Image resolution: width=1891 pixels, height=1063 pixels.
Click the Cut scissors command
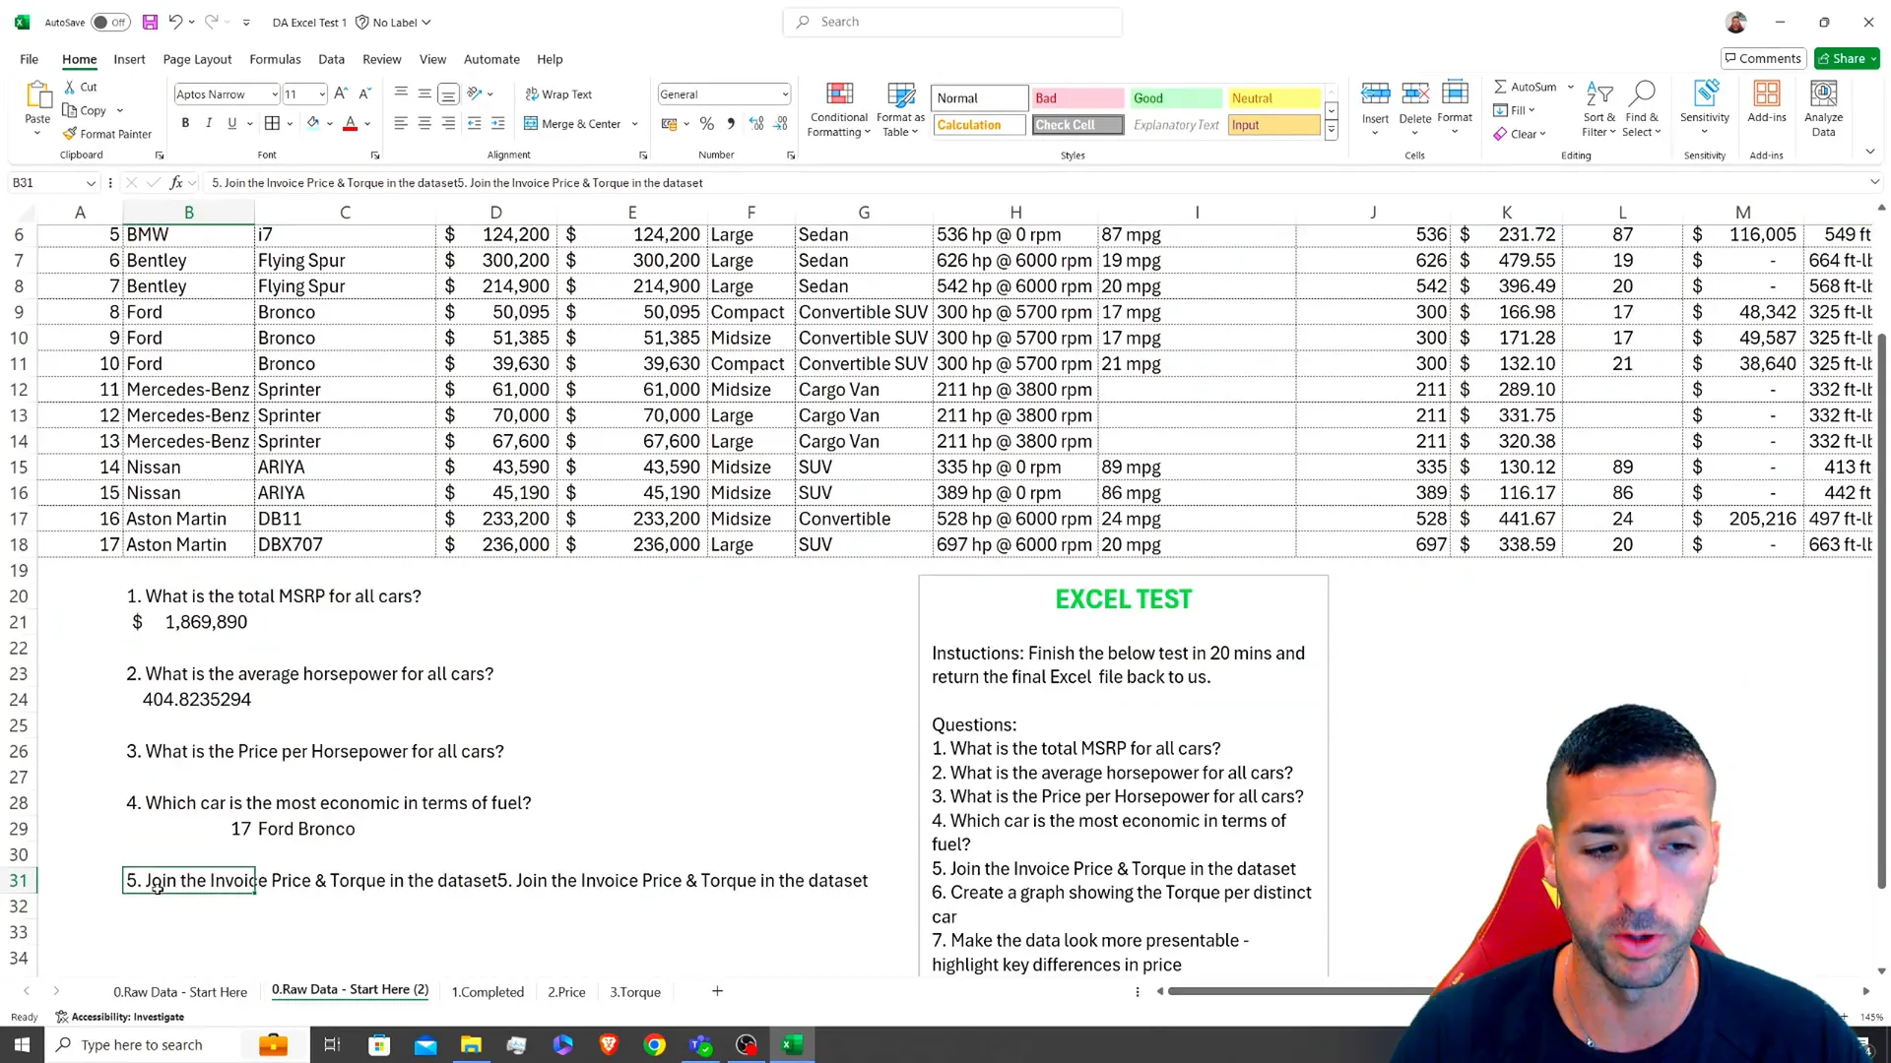81,87
